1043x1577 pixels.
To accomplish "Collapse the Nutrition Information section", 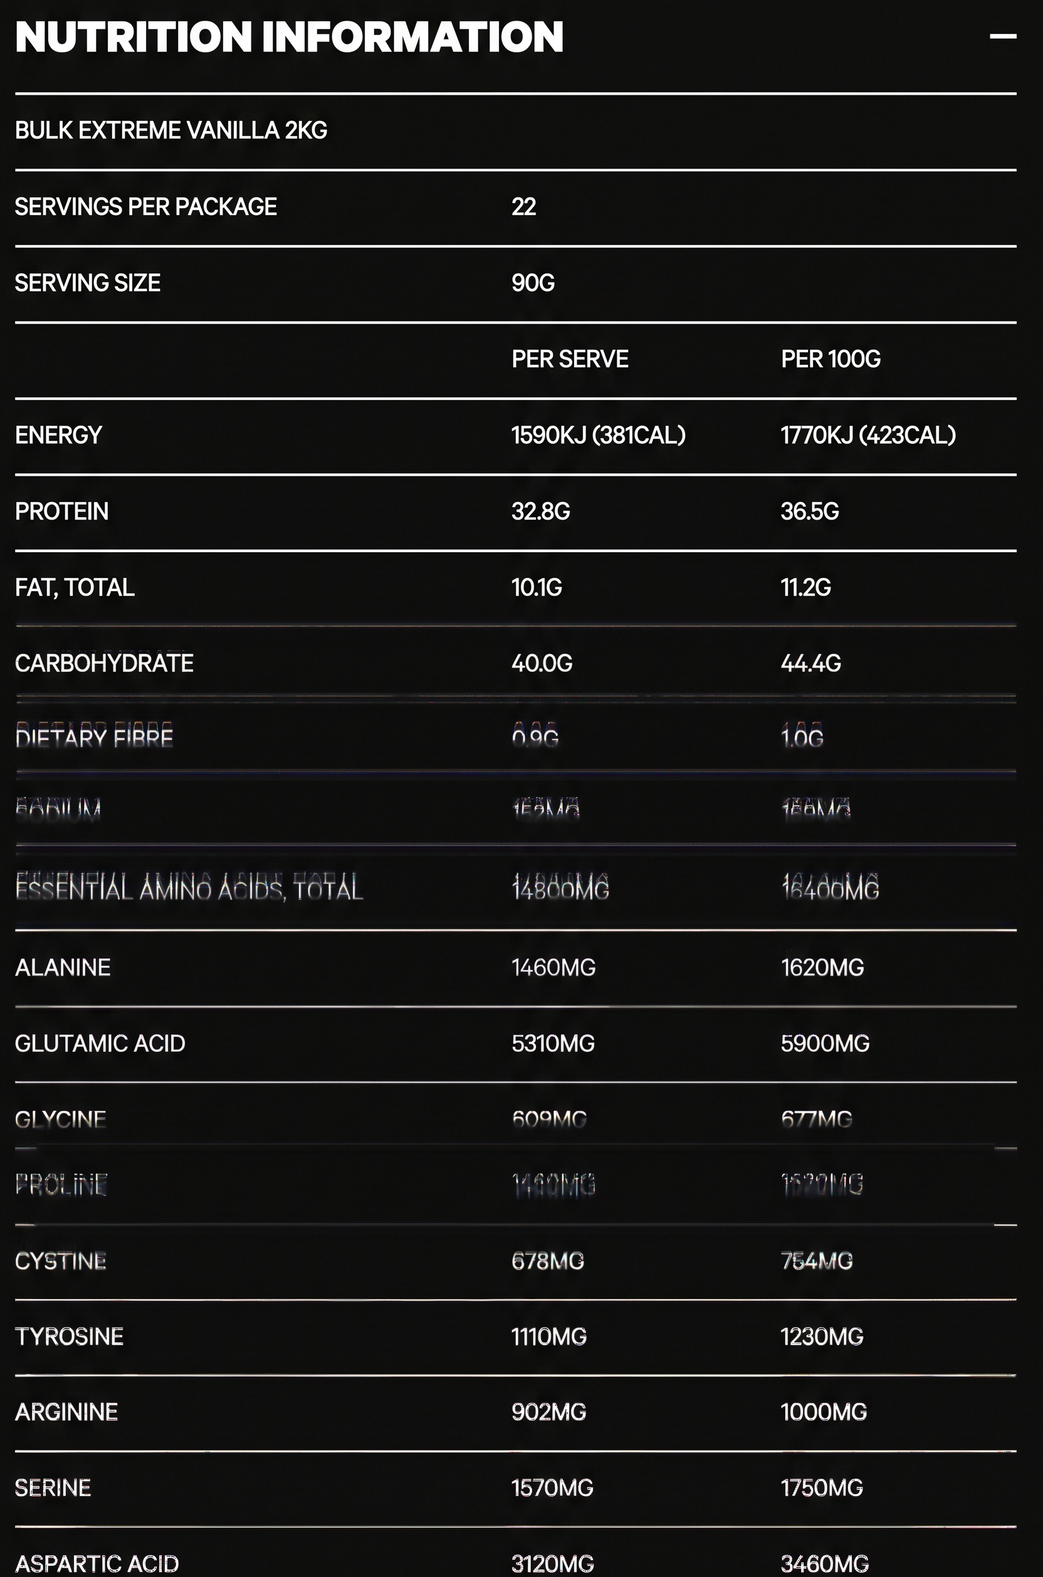I will point(1002,36).
